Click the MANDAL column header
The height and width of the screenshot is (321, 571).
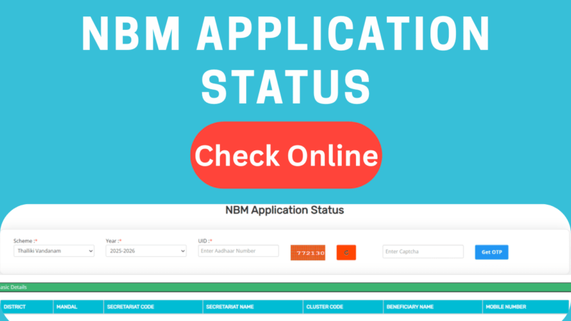pyautogui.click(x=79, y=307)
